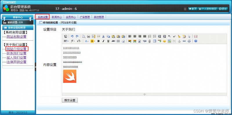Click the print icon in editor toolbar
The width and height of the screenshot is (232, 115).
pyautogui.click(x=88, y=36)
